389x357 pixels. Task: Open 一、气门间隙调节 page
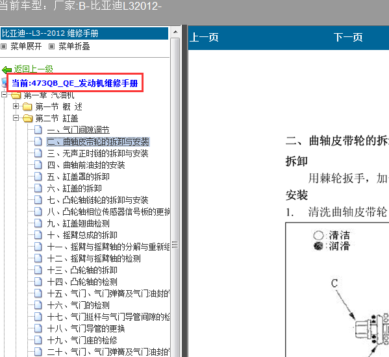(x=79, y=130)
